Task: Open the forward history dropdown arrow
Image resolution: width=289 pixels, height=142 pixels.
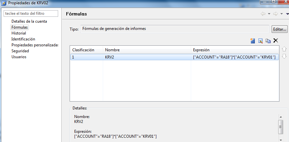Action: point(281,14)
